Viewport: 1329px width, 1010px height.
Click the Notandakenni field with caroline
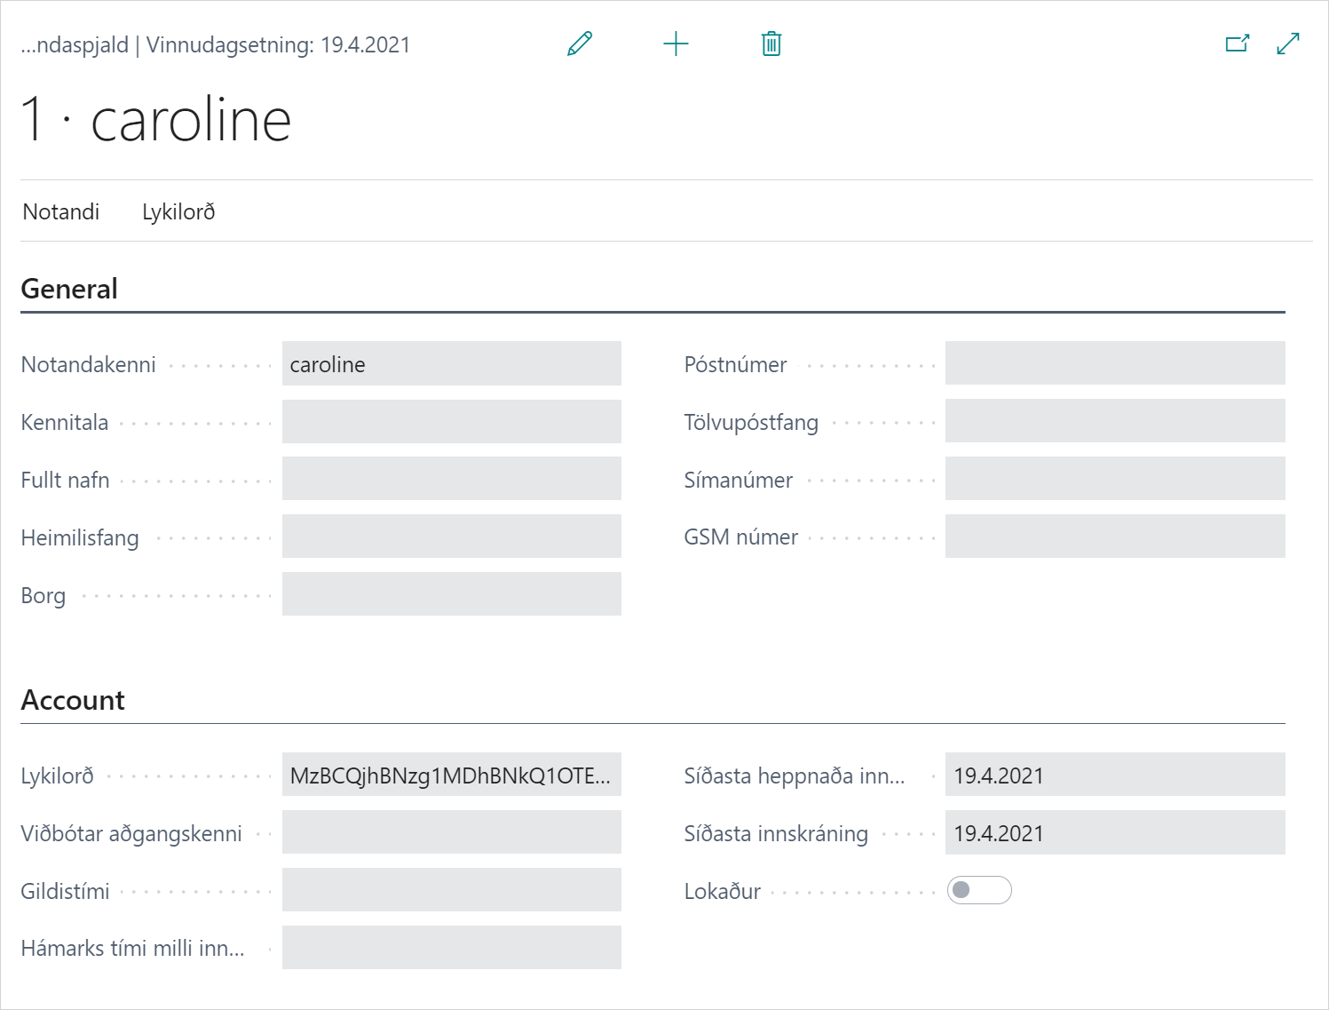[x=451, y=364]
